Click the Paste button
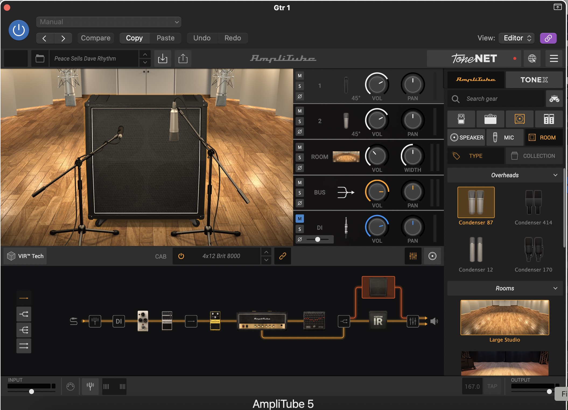This screenshot has height=410, width=568. [166, 38]
